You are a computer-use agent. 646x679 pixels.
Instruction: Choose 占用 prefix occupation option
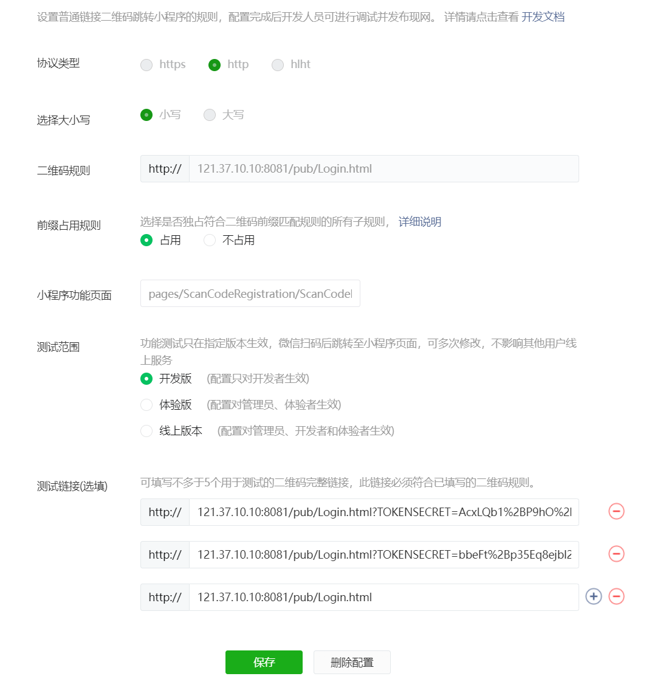click(146, 240)
